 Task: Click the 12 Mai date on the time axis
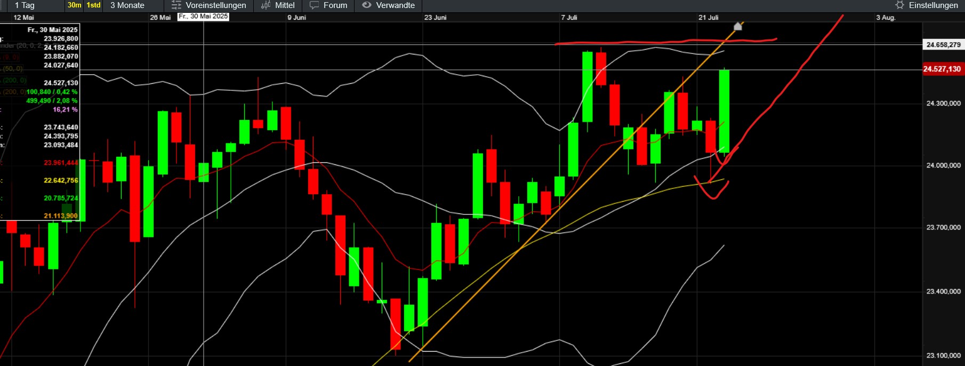23,18
